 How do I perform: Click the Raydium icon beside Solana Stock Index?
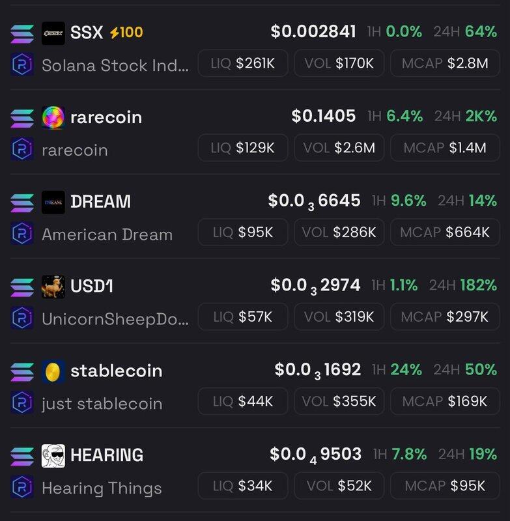[22, 64]
